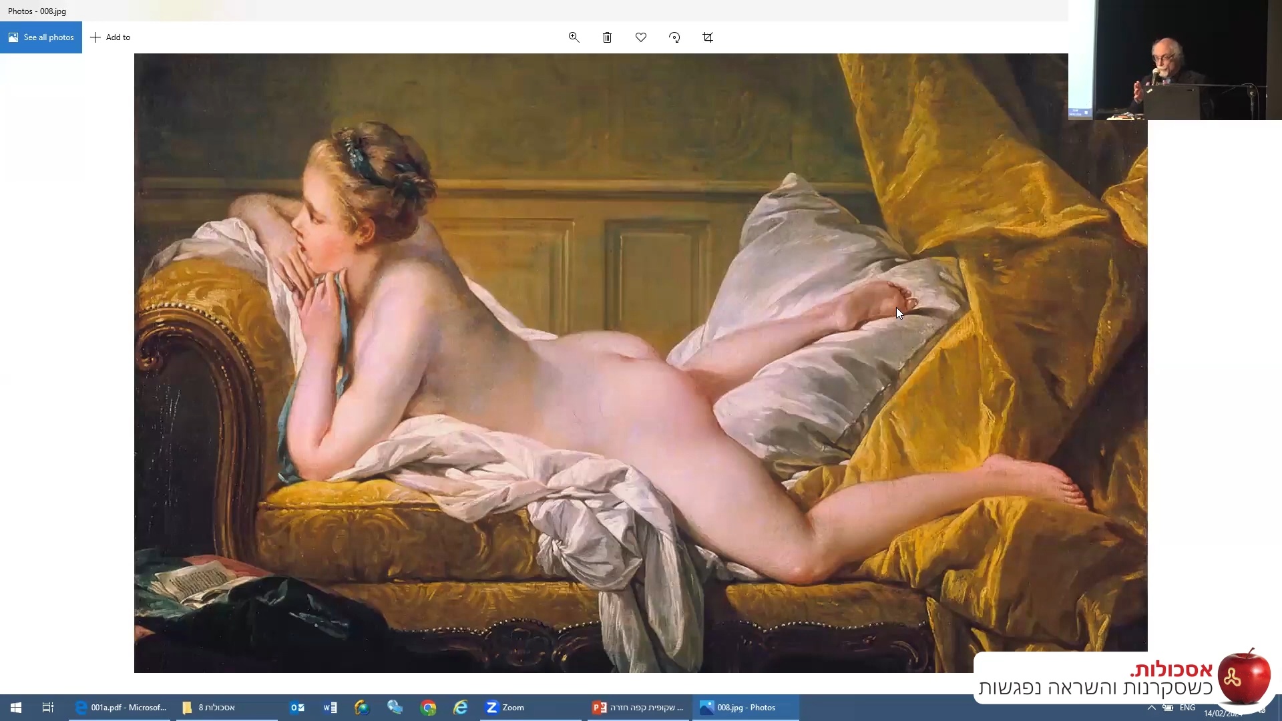Open the Add to menu

(111, 37)
